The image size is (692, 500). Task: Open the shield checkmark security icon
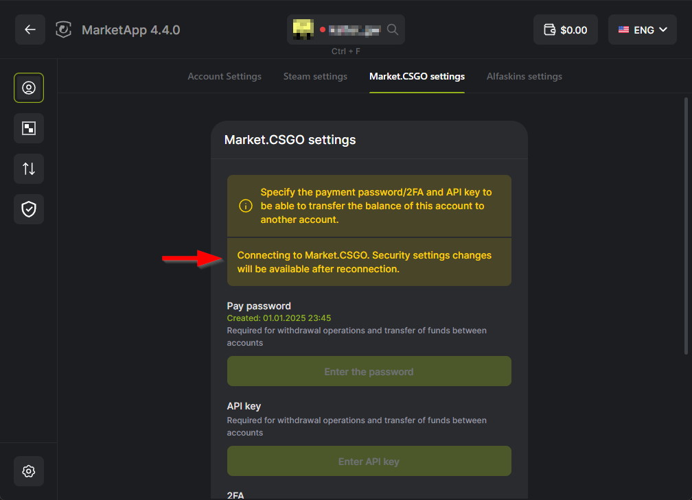29,209
